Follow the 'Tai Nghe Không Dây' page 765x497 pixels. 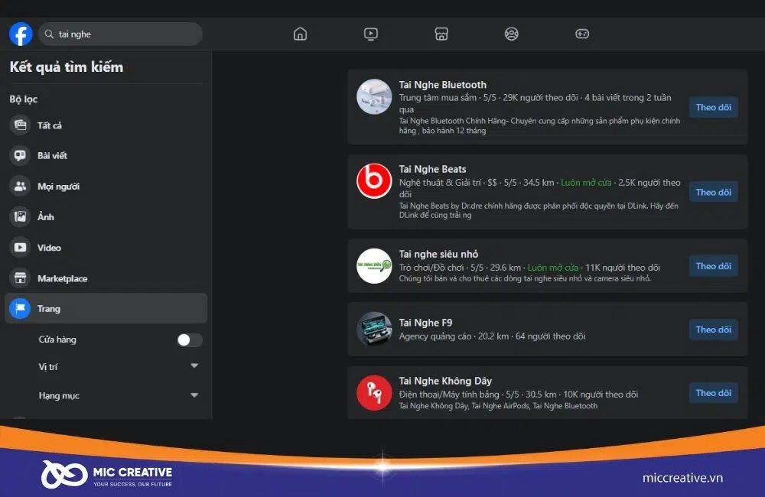(x=713, y=392)
